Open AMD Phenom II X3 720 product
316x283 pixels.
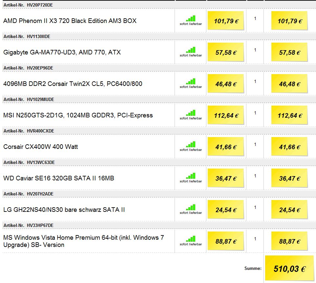(x=70, y=21)
